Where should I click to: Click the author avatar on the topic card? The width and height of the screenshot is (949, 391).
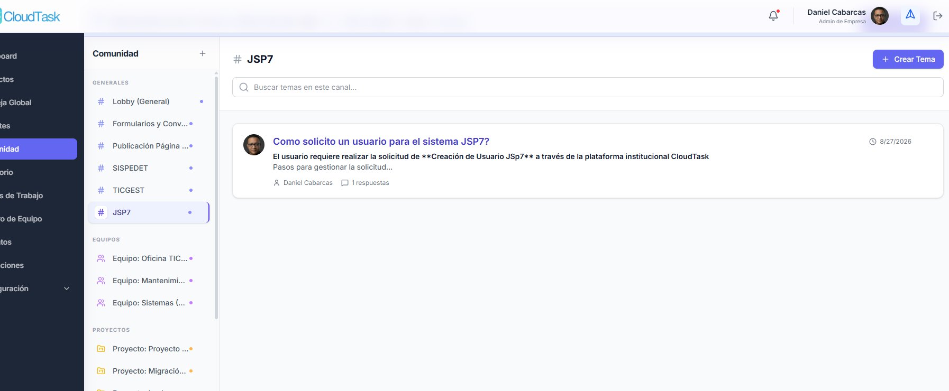(x=254, y=145)
